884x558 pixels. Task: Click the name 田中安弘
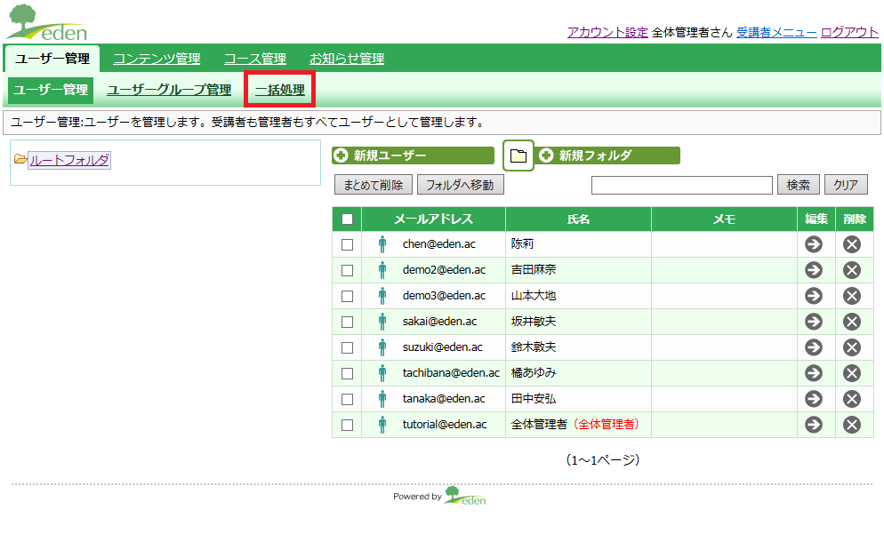pyautogui.click(x=534, y=399)
